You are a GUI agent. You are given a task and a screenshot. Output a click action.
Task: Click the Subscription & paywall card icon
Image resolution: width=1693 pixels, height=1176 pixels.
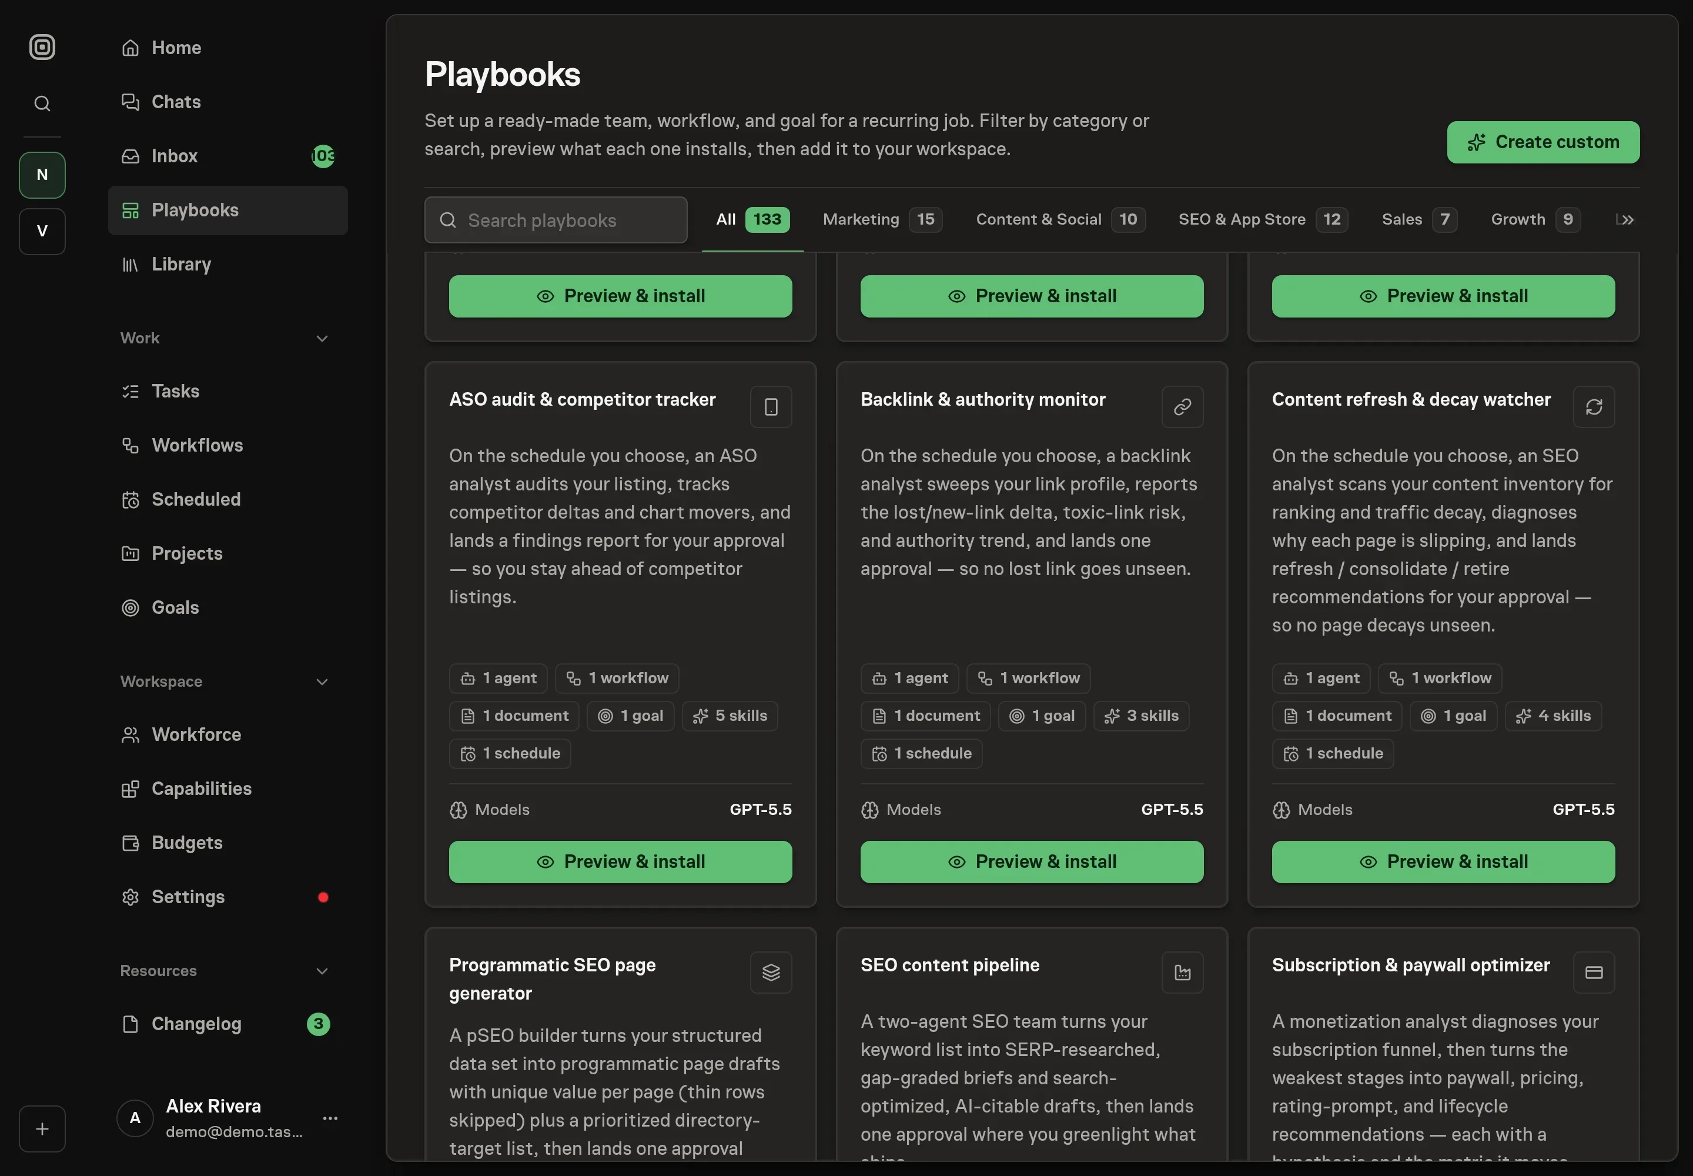(1594, 973)
